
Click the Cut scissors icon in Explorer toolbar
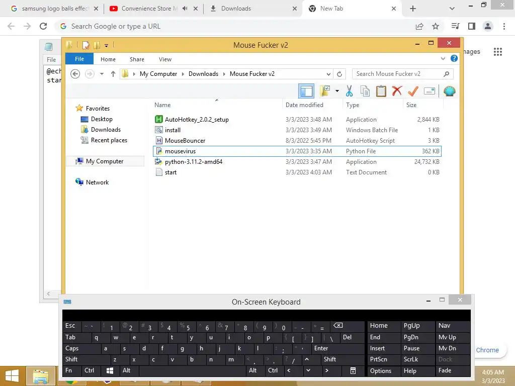pos(349,91)
